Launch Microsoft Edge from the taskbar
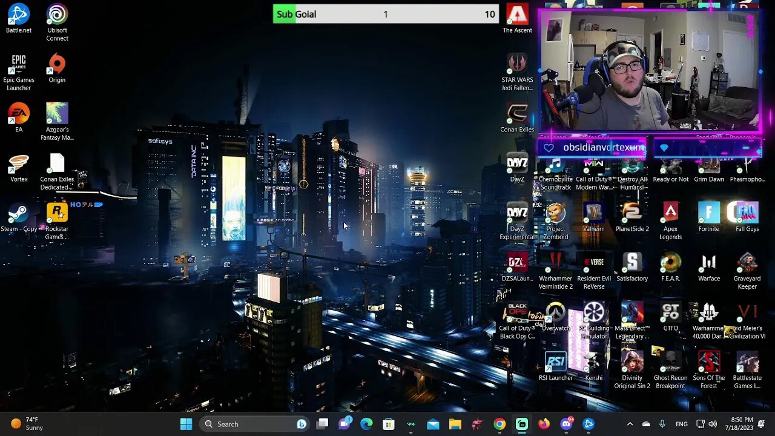Viewport: 775px width, 436px height. [366, 424]
